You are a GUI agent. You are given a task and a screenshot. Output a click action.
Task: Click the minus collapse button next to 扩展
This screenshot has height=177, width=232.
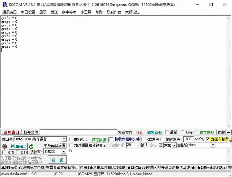229,133
